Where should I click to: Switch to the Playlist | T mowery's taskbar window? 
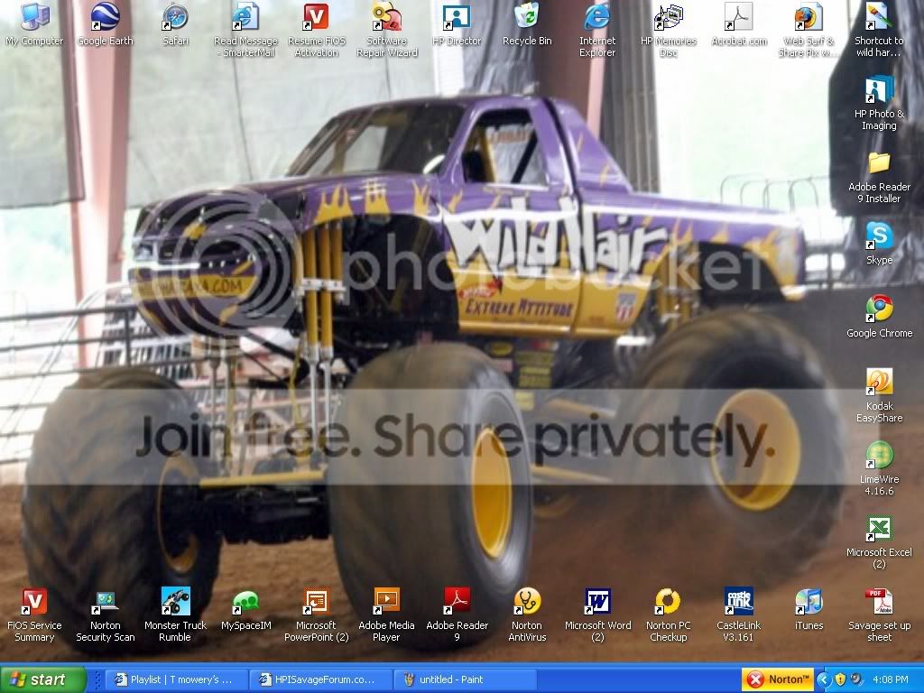point(178,679)
